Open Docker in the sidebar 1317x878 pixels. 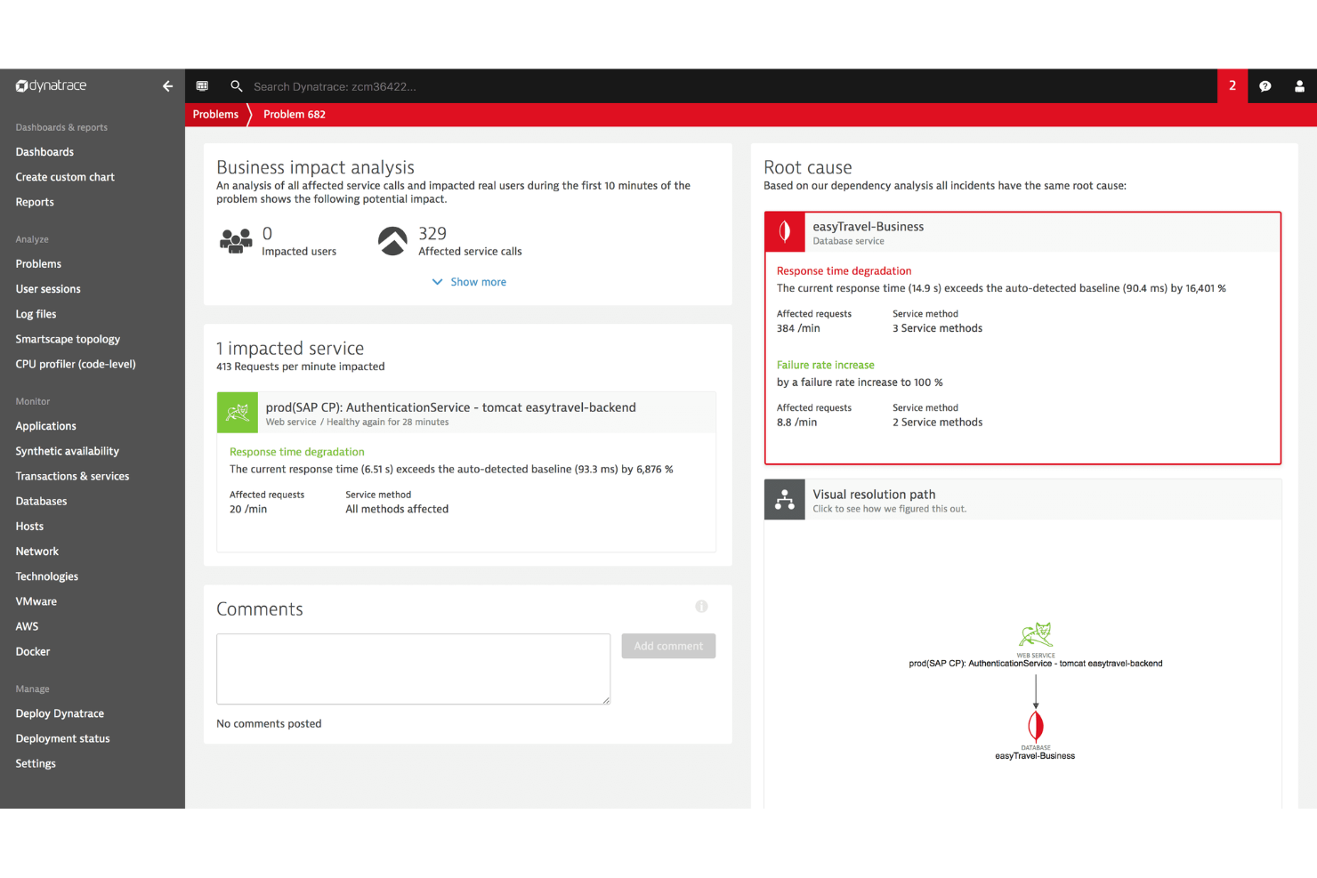click(32, 651)
